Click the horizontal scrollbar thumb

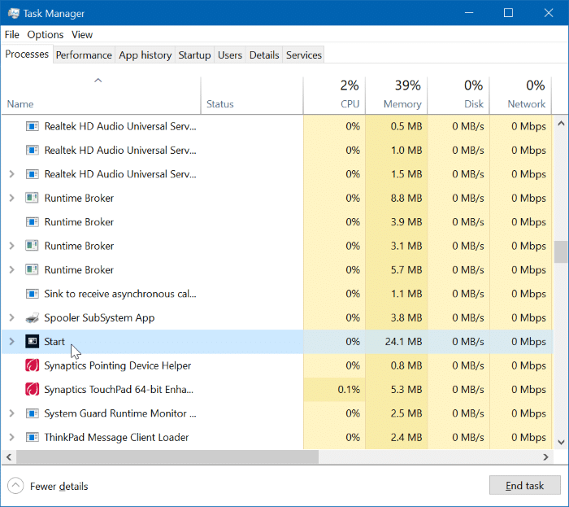tap(167, 457)
